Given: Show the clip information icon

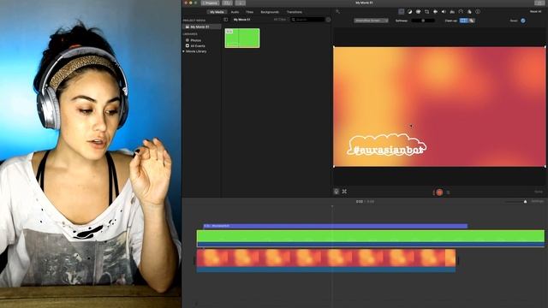Looking at the screenshot, I should click(x=478, y=11).
